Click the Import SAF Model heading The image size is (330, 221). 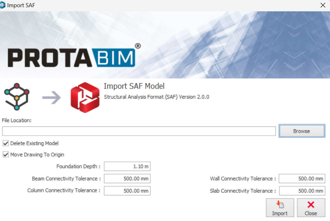pyautogui.click(x=134, y=86)
